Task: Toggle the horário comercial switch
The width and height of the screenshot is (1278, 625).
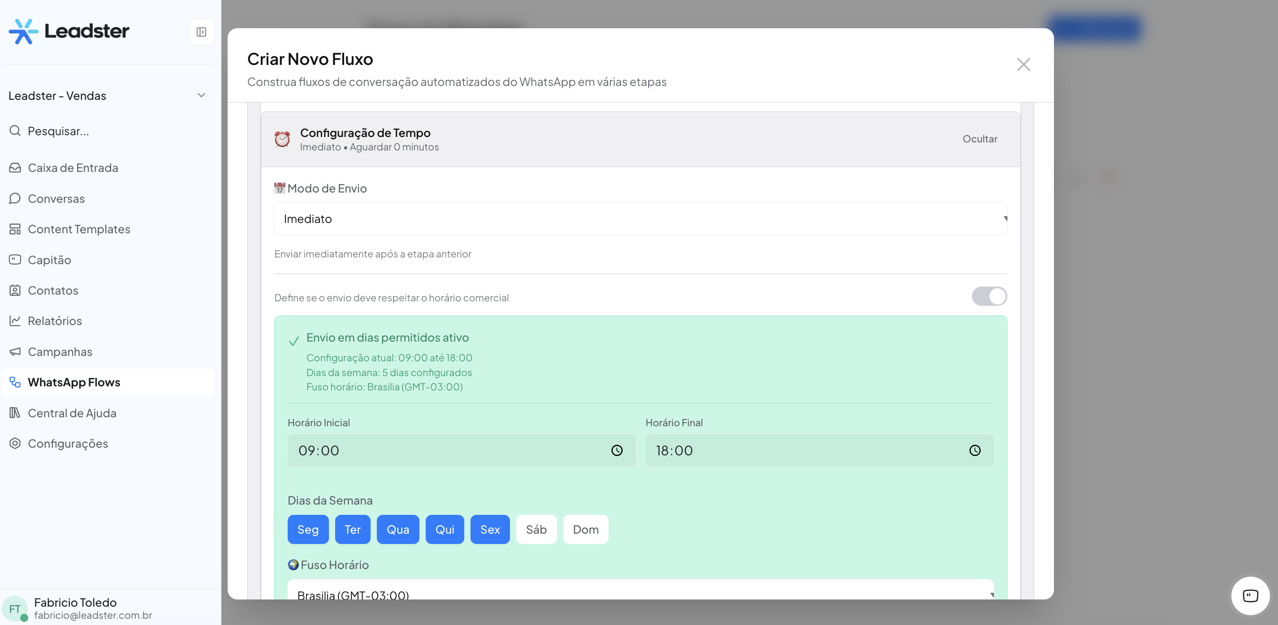Action: [989, 296]
